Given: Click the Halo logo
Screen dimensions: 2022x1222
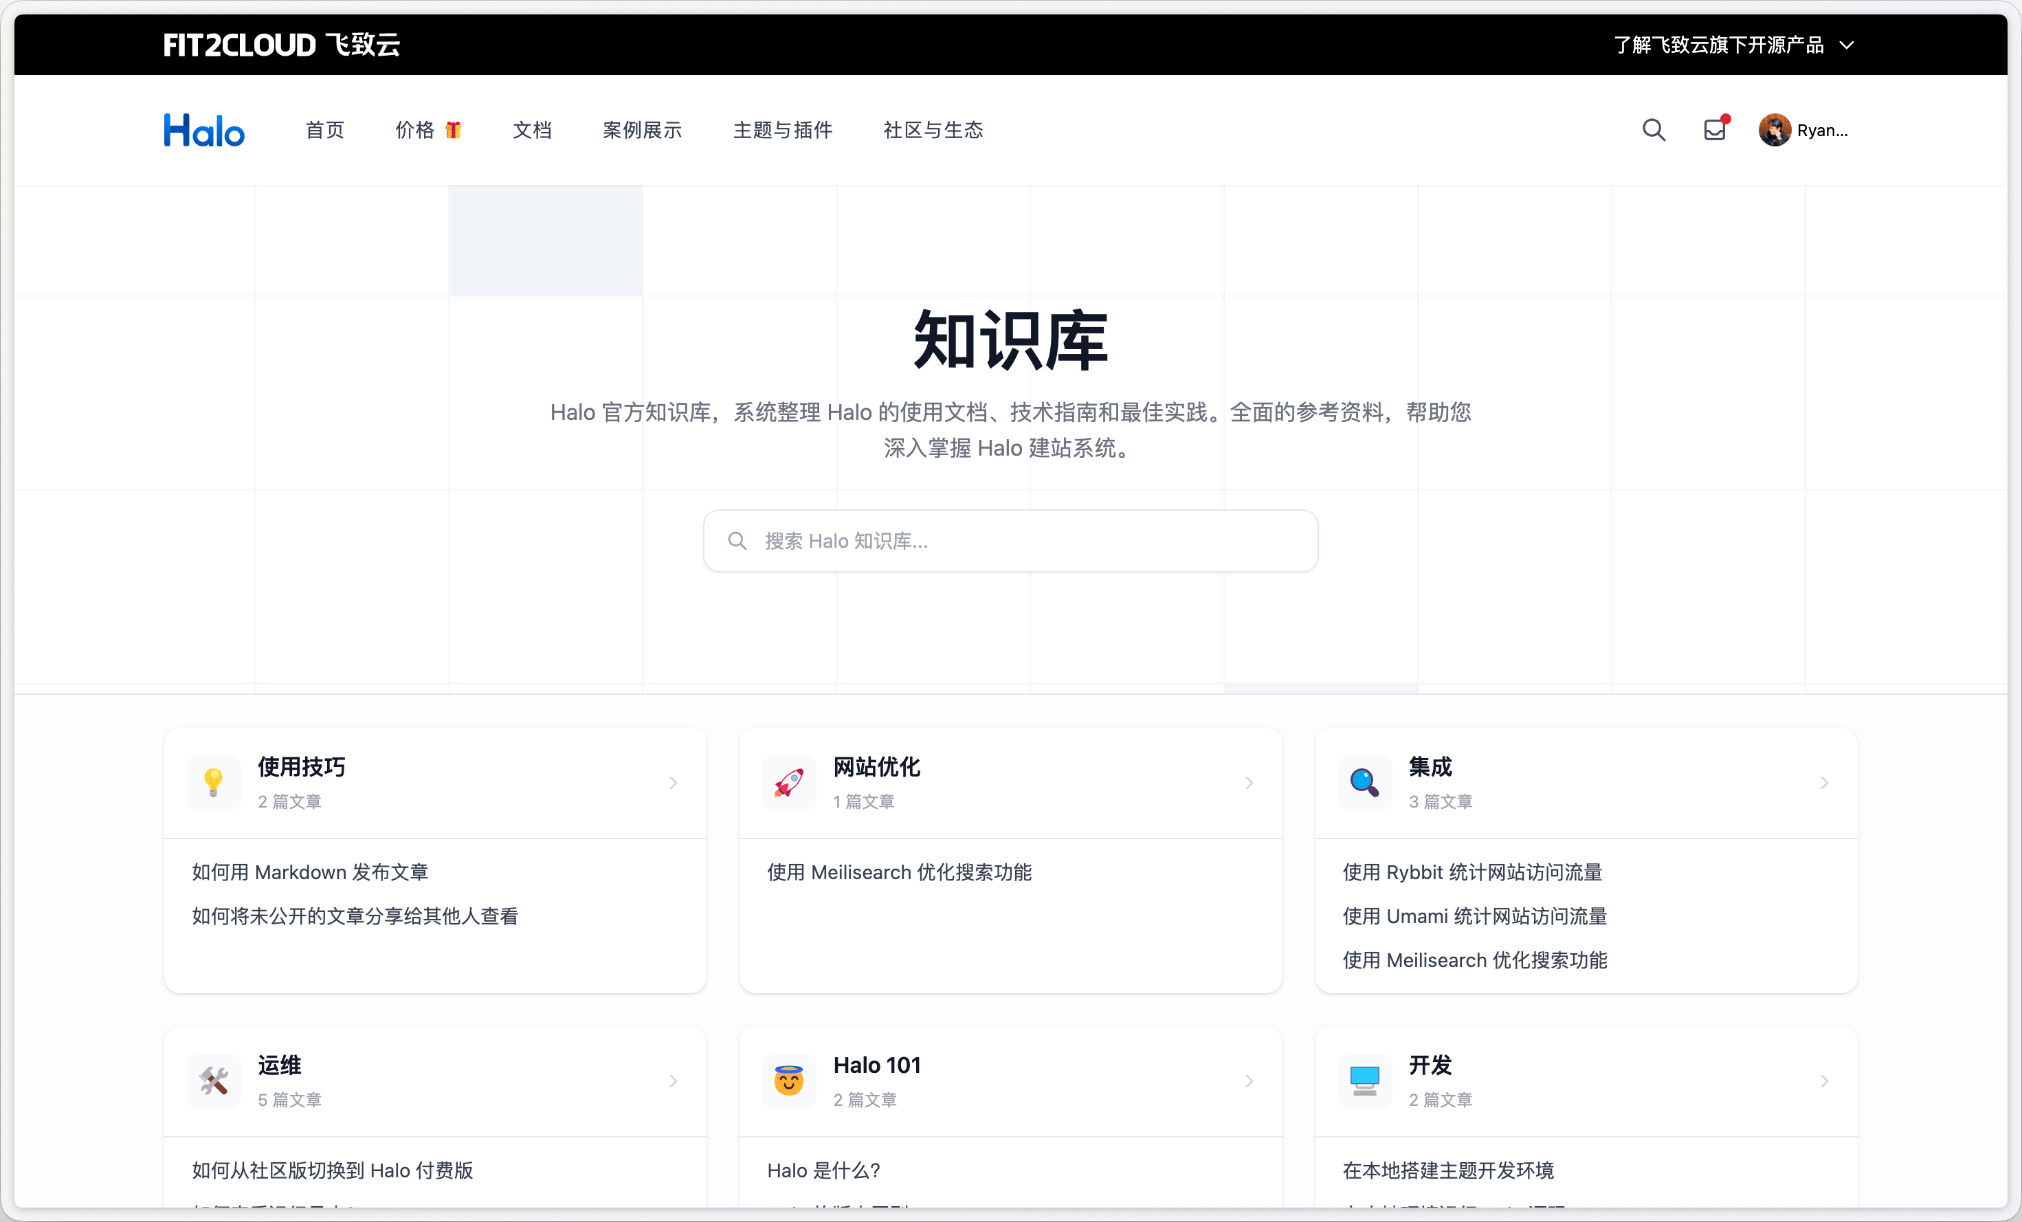Looking at the screenshot, I should coord(203,131).
